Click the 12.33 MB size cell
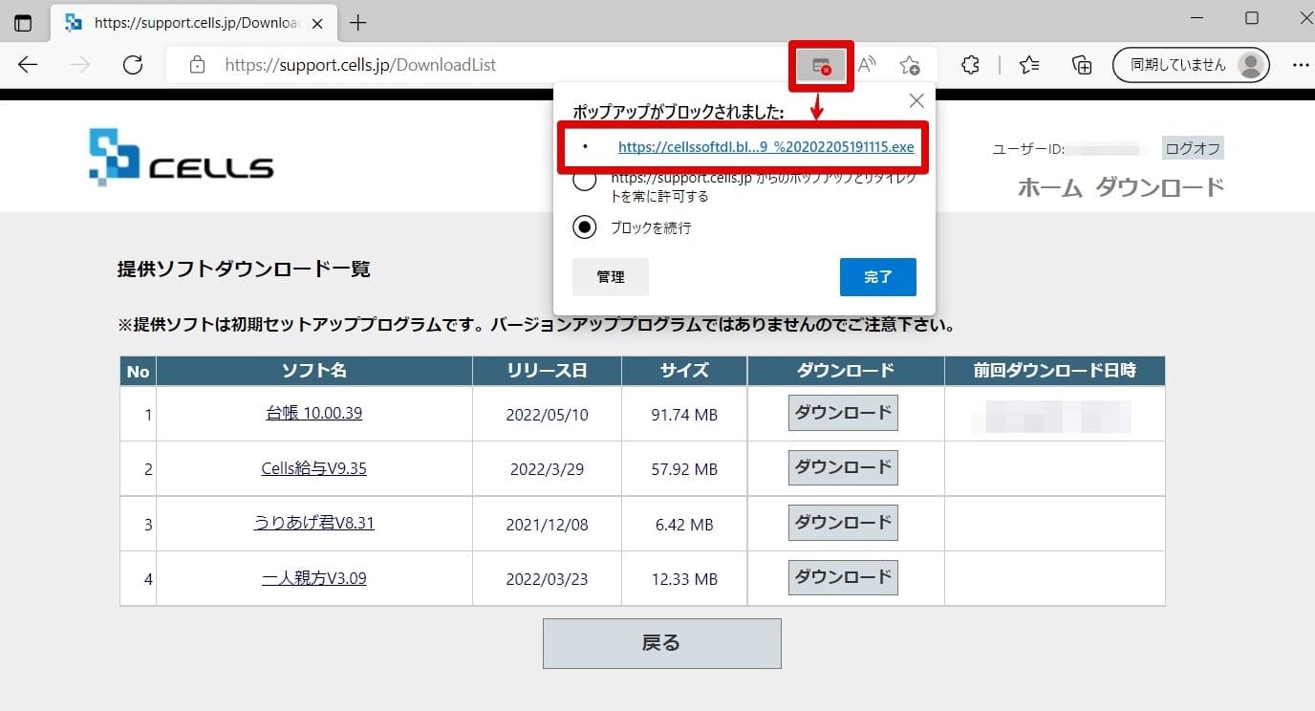 point(684,579)
